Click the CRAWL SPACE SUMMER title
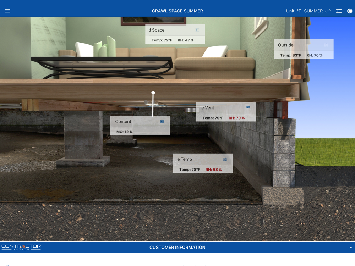This screenshot has height=266, width=355. tap(177, 11)
